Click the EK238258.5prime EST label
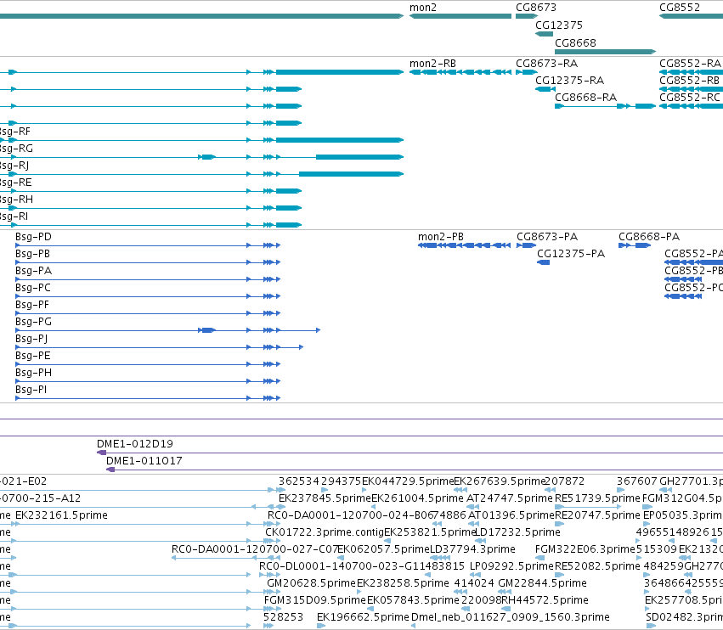The width and height of the screenshot is (723, 630). (x=403, y=583)
